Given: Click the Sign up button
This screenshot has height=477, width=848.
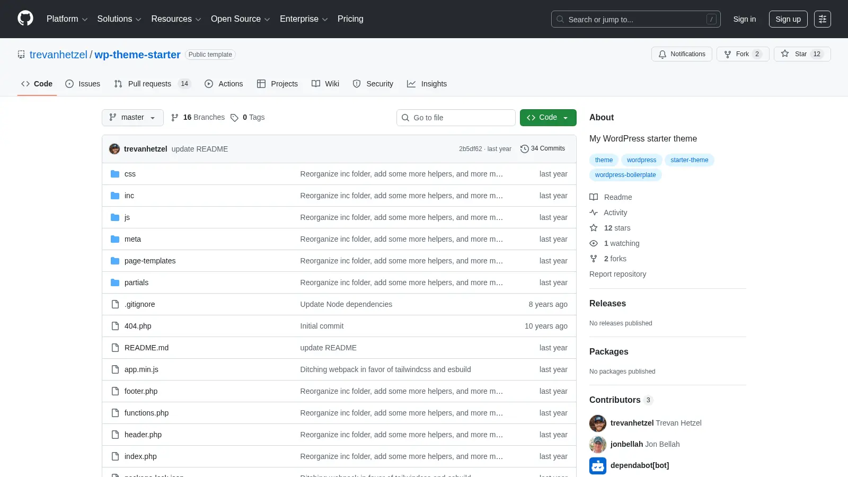Looking at the screenshot, I should click(x=788, y=19).
